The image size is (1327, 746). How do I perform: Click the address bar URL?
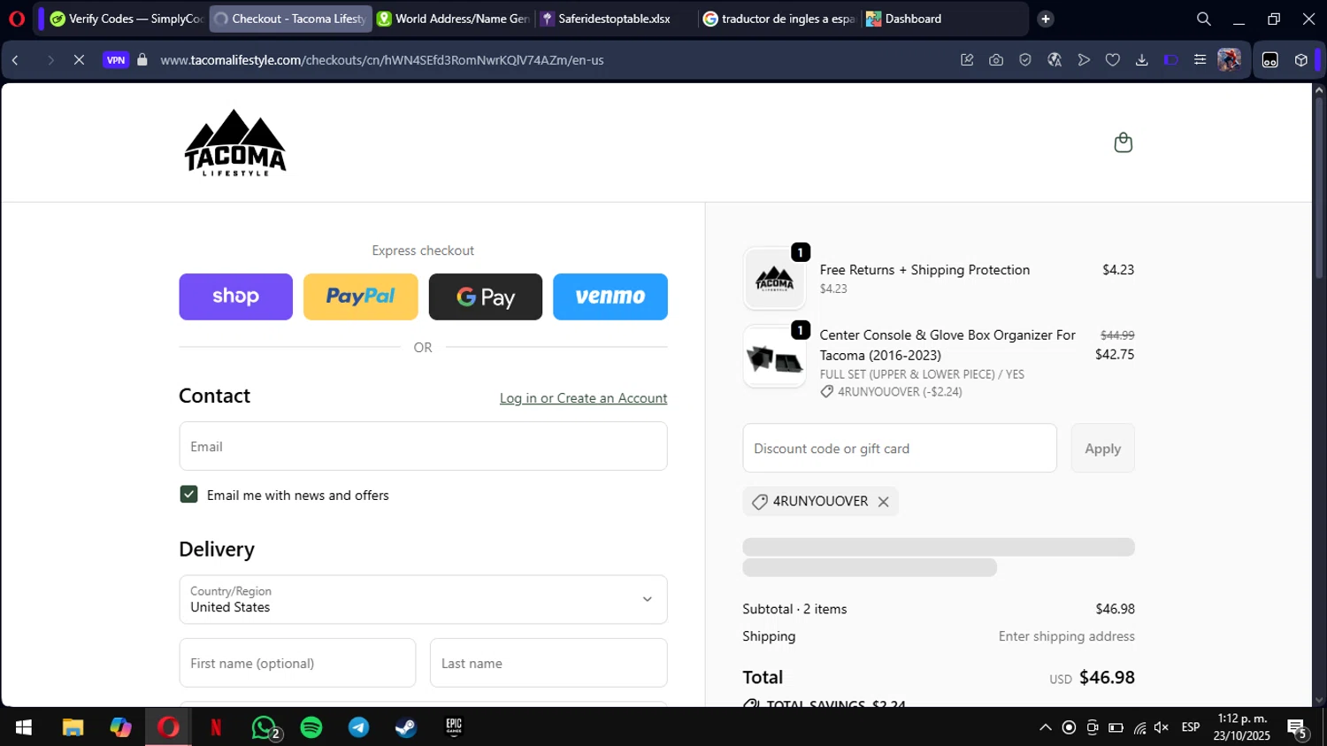[x=382, y=60]
